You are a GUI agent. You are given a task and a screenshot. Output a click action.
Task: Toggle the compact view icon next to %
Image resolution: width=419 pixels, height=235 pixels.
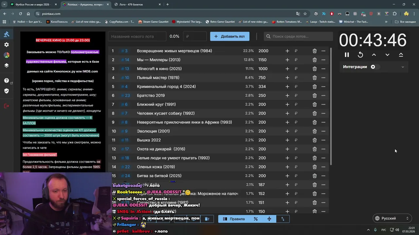pyautogui.click(x=269, y=219)
